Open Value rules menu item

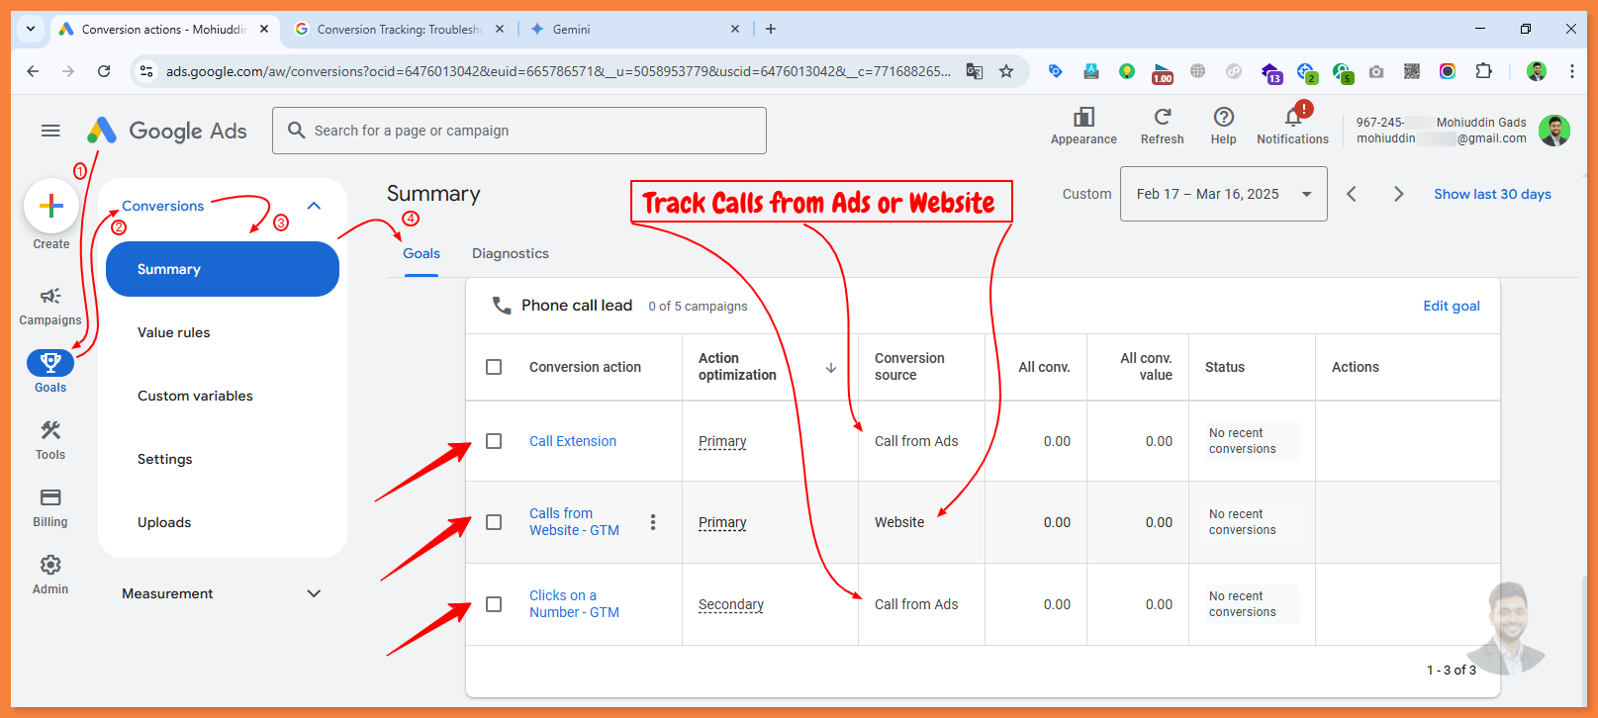174,332
